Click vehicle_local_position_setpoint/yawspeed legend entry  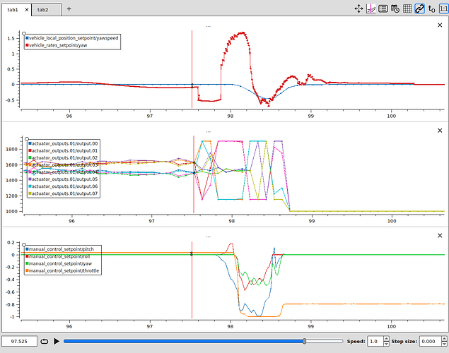(72, 38)
